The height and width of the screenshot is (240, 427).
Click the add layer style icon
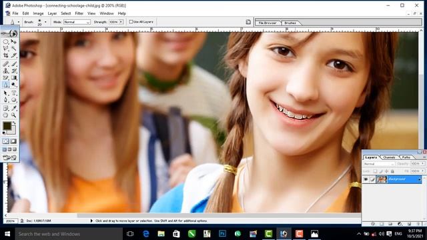(x=373, y=224)
